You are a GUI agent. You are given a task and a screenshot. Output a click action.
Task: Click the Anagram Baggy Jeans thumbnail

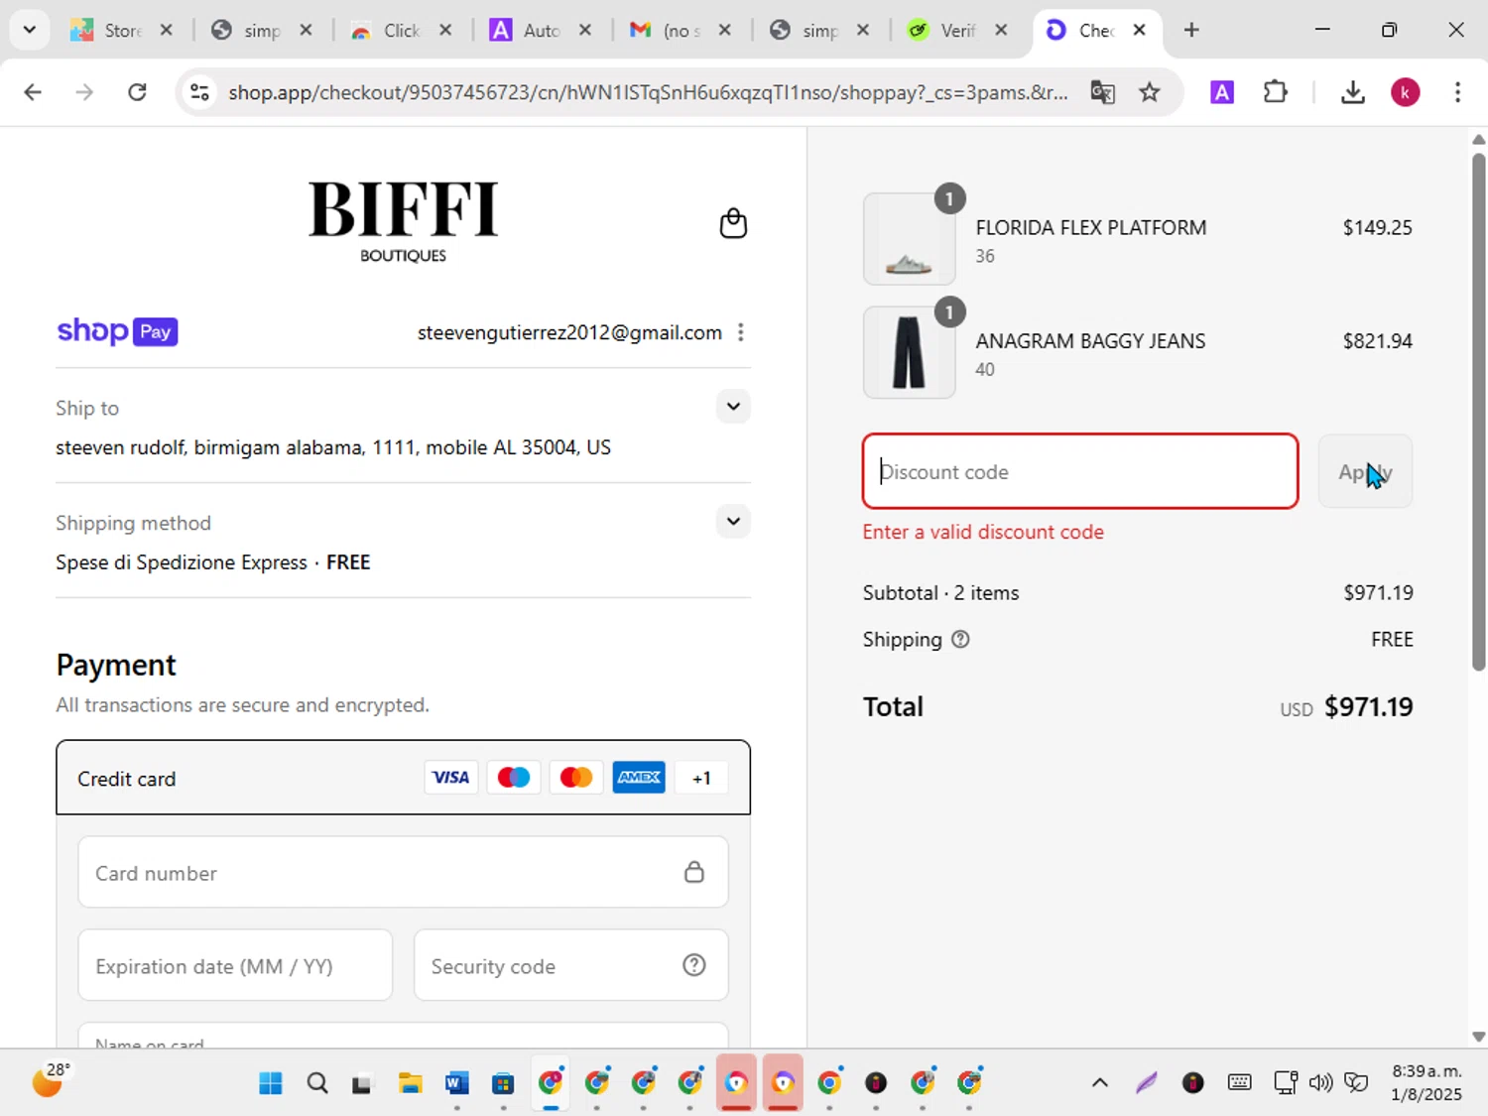pyautogui.click(x=909, y=352)
